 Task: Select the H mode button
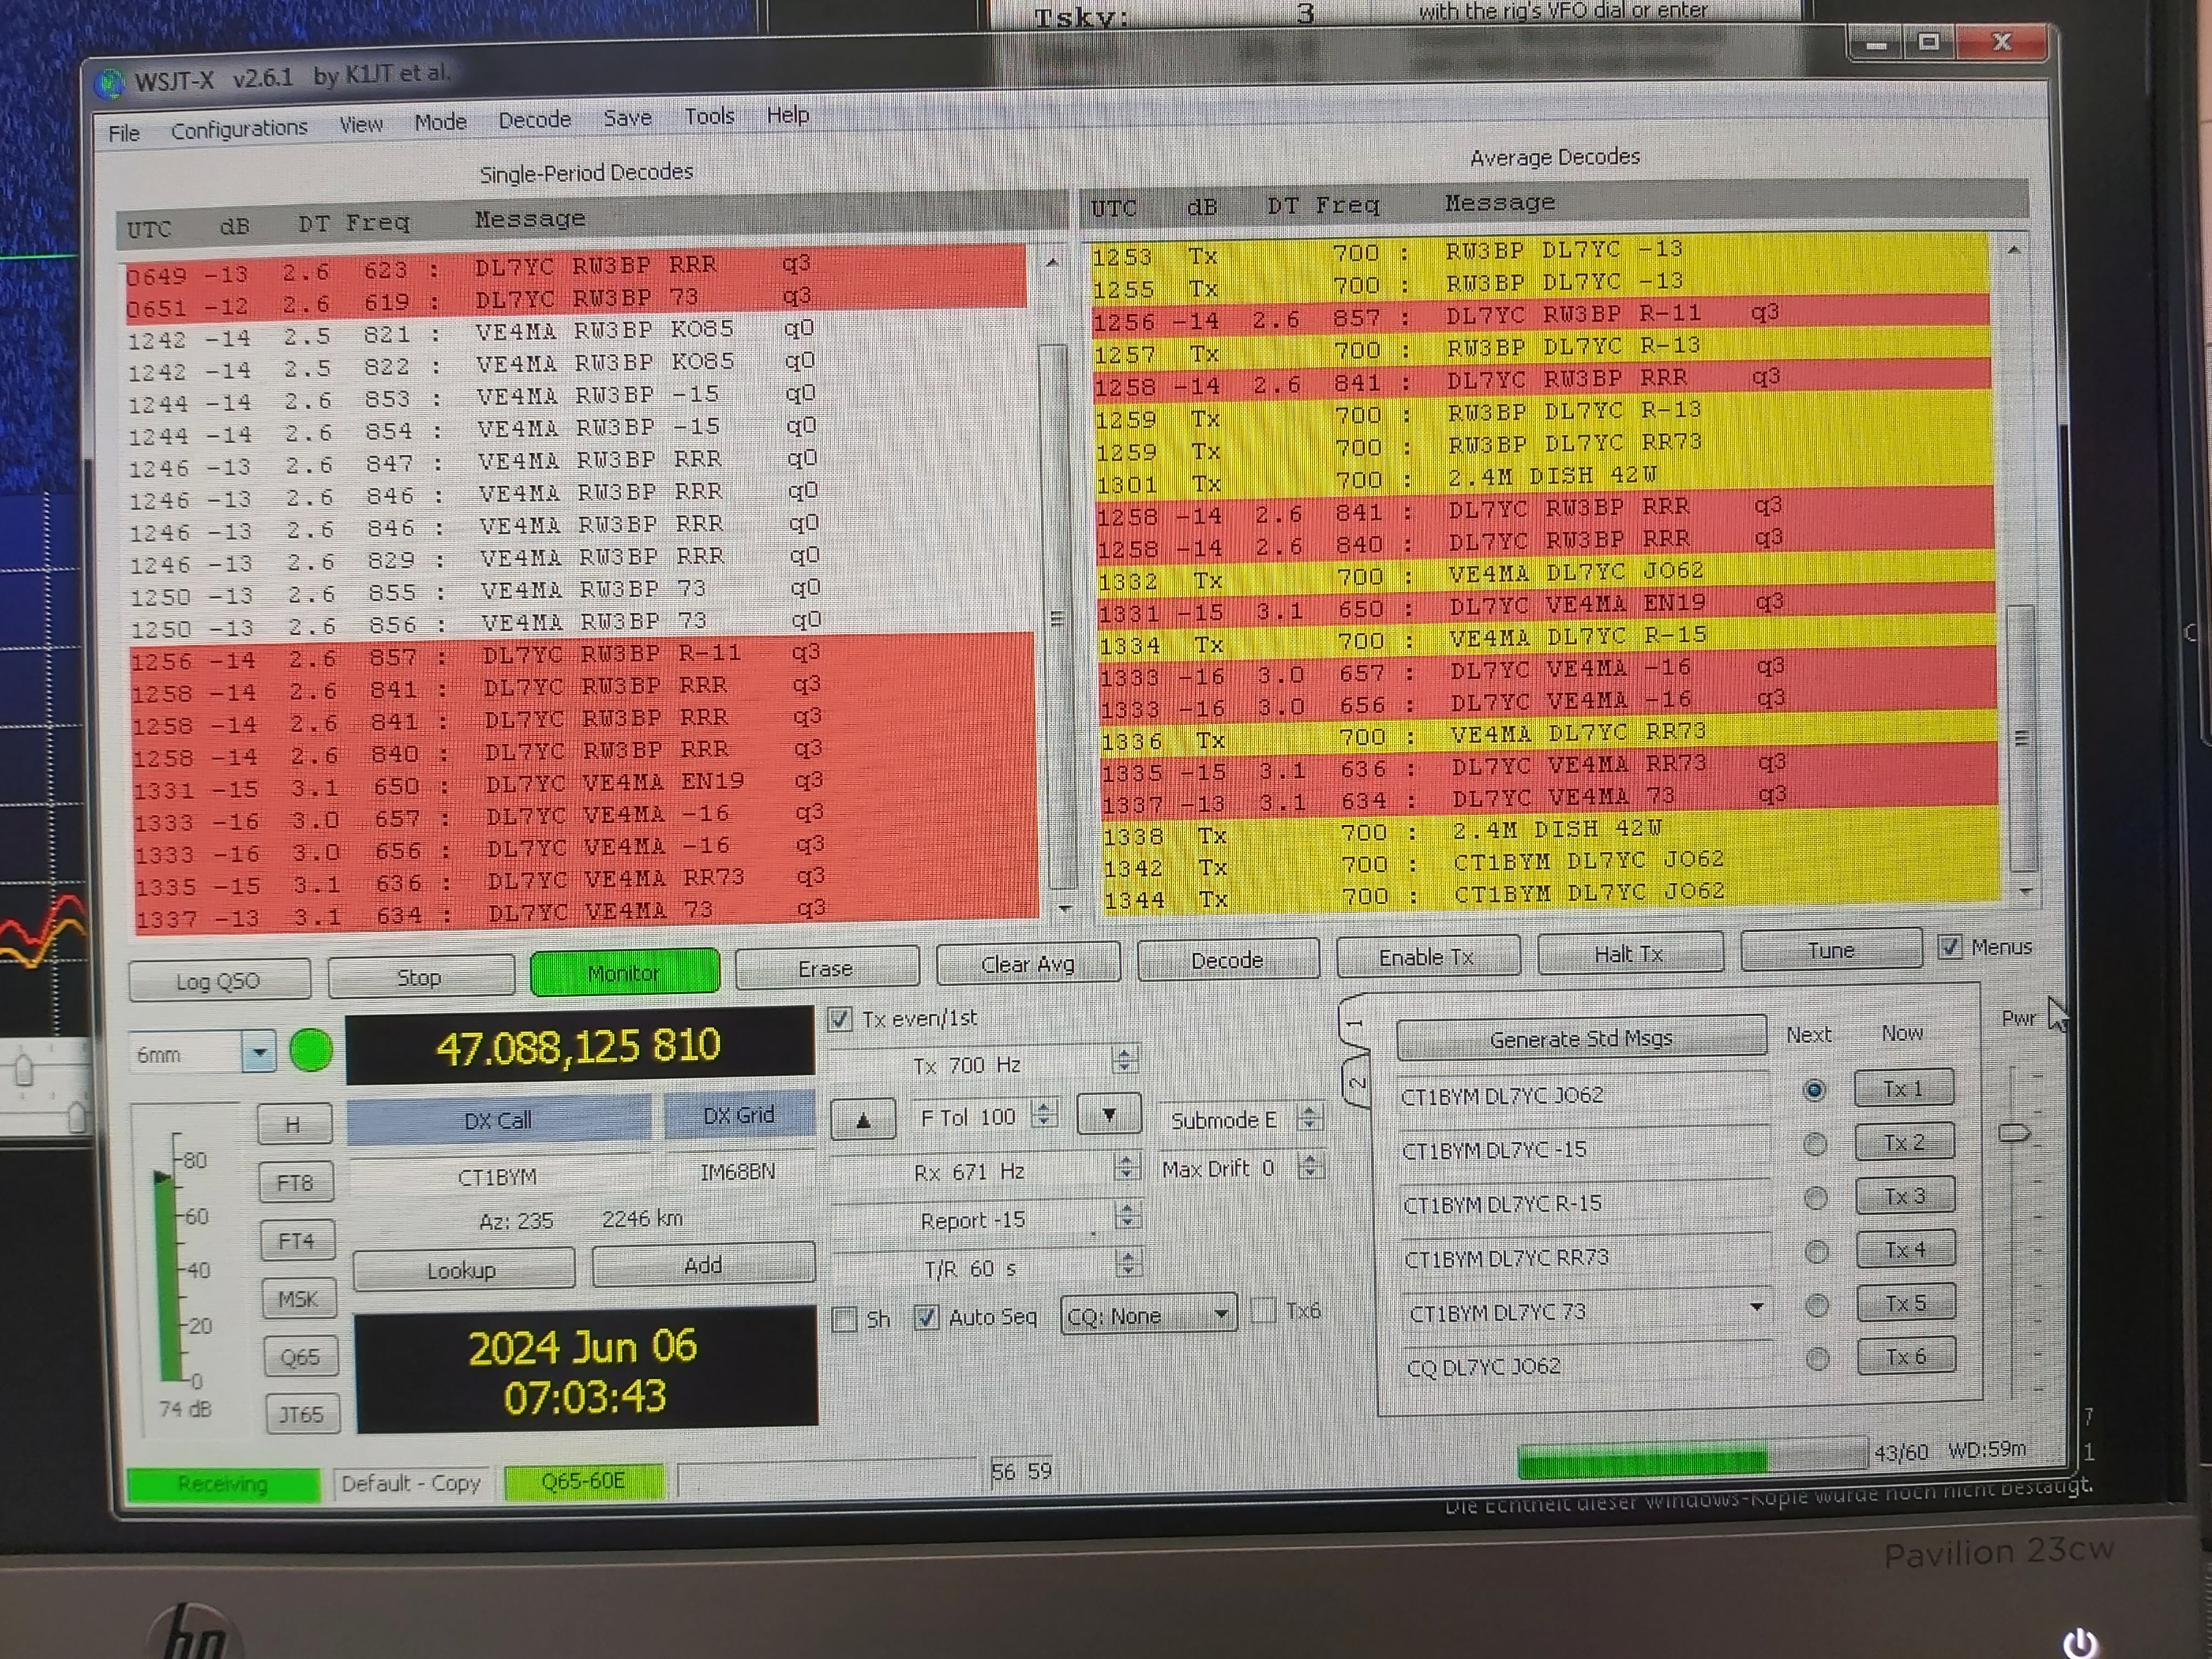(294, 1125)
